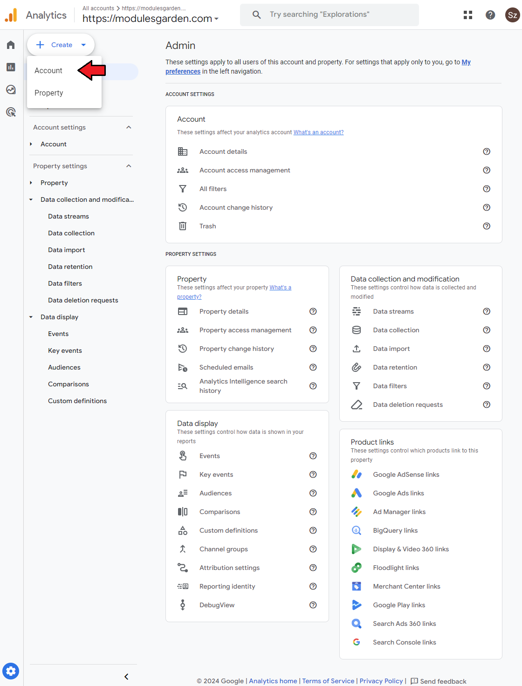
Task: Open Account access management row
Action: tap(334, 170)
